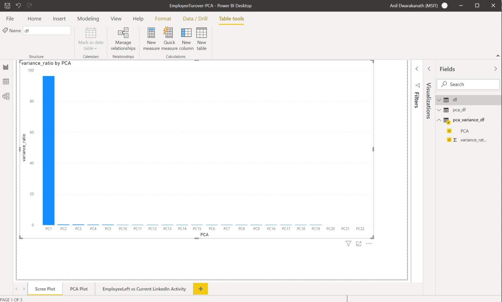Image resolution: width=502 pixels, height=302 pixels.
Task: Switch to Report view icon
Action: tap(6, 67)
